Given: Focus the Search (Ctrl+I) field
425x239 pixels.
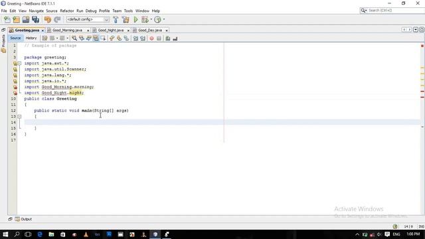Looking at the screenshot, I should click(392, 11).
